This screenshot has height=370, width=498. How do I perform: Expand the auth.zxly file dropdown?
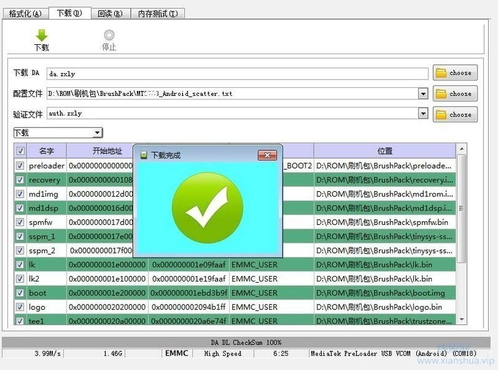[424, 114]
